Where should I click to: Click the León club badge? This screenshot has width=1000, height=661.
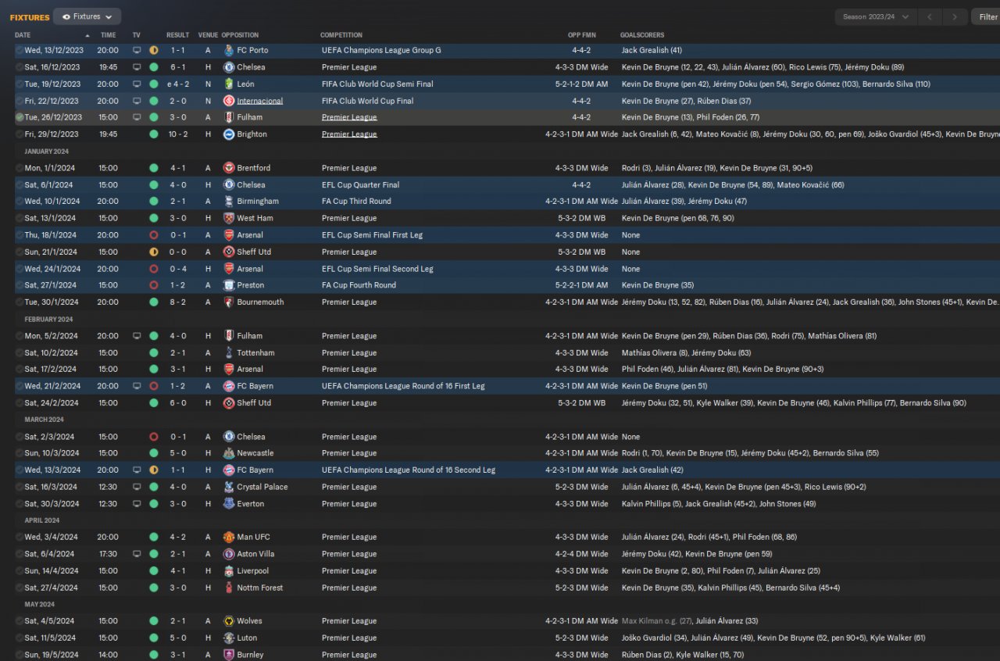[x=229, y=84]
